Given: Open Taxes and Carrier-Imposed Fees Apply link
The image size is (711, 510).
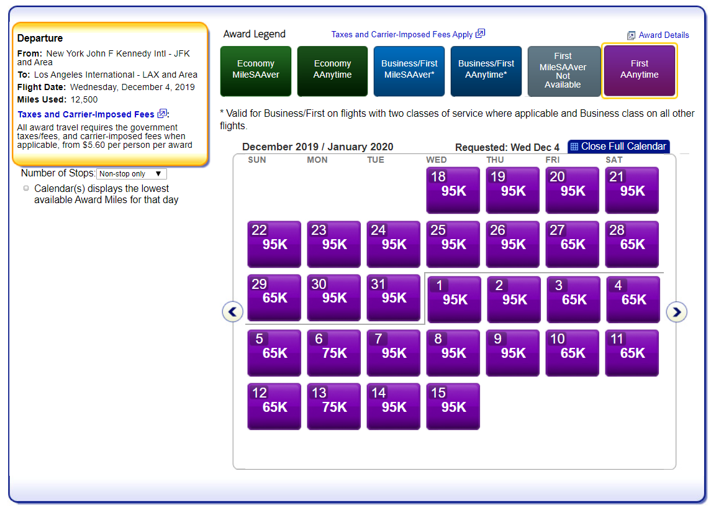Looking at the screenshot, I should click(x=402, y=35).
